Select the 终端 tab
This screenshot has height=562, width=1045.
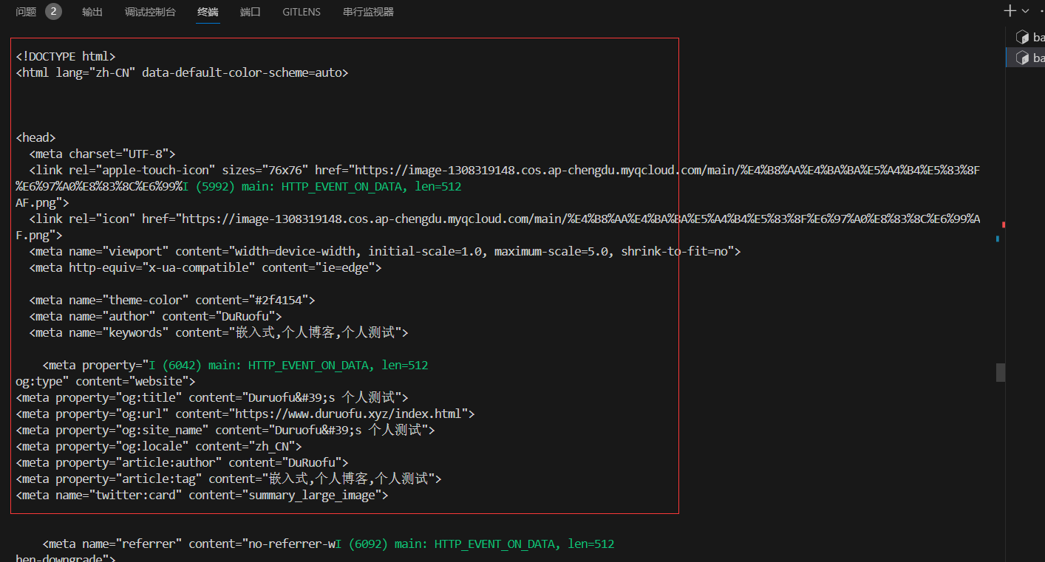[x=208, y=12]
